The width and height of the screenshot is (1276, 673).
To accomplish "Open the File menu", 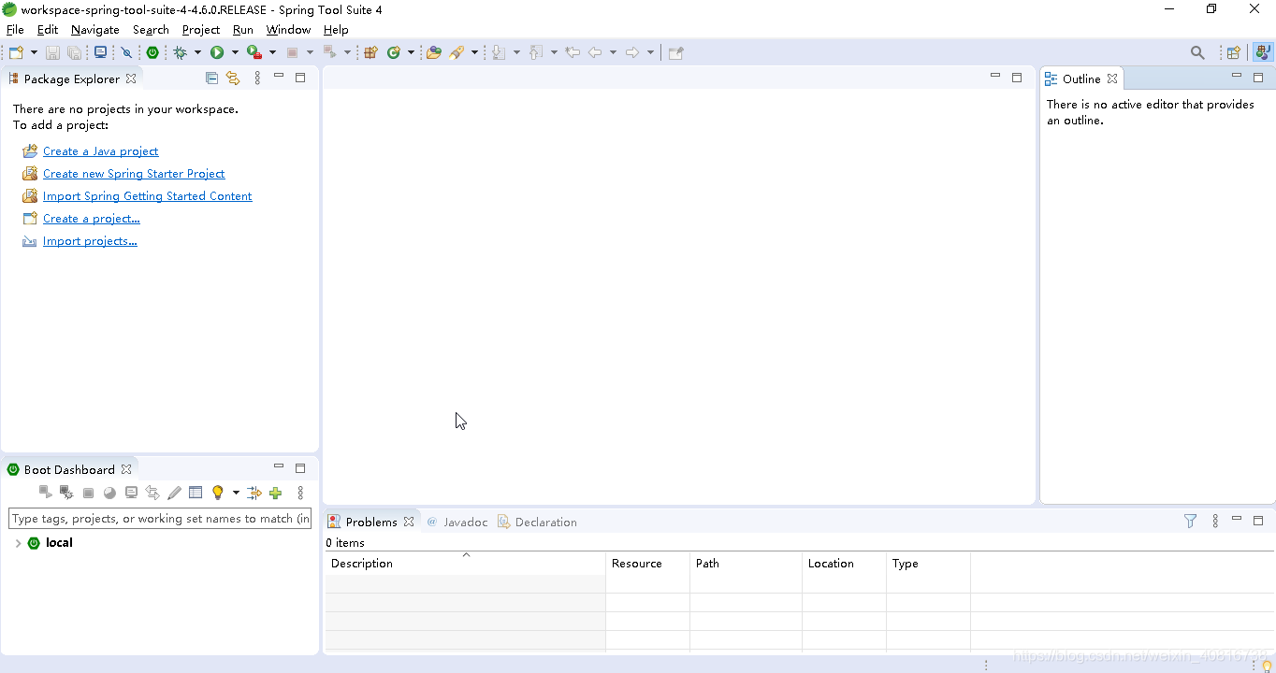I will click(x=15, y=30).
